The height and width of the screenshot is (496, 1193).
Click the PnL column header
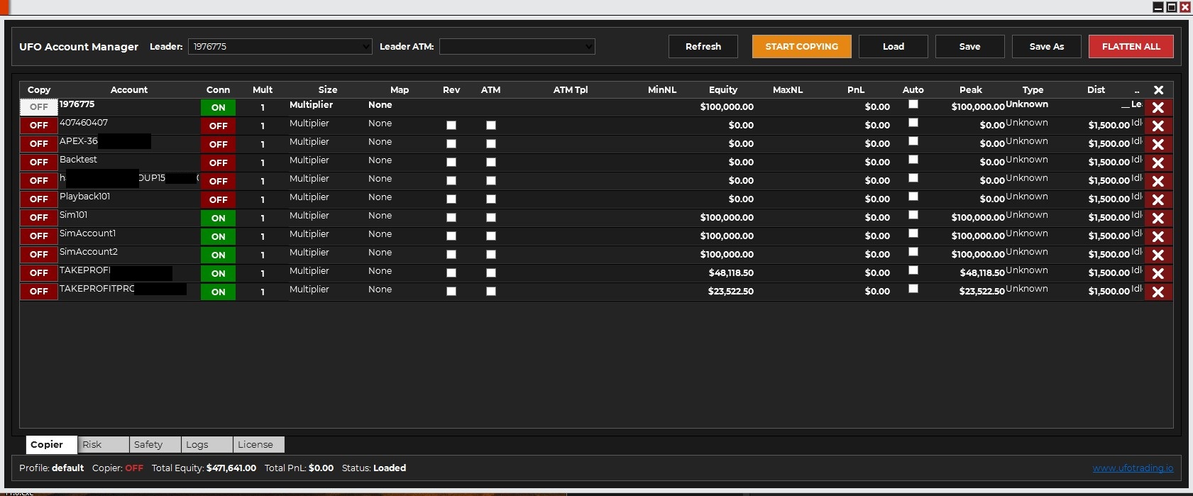[x=856, y=90]
